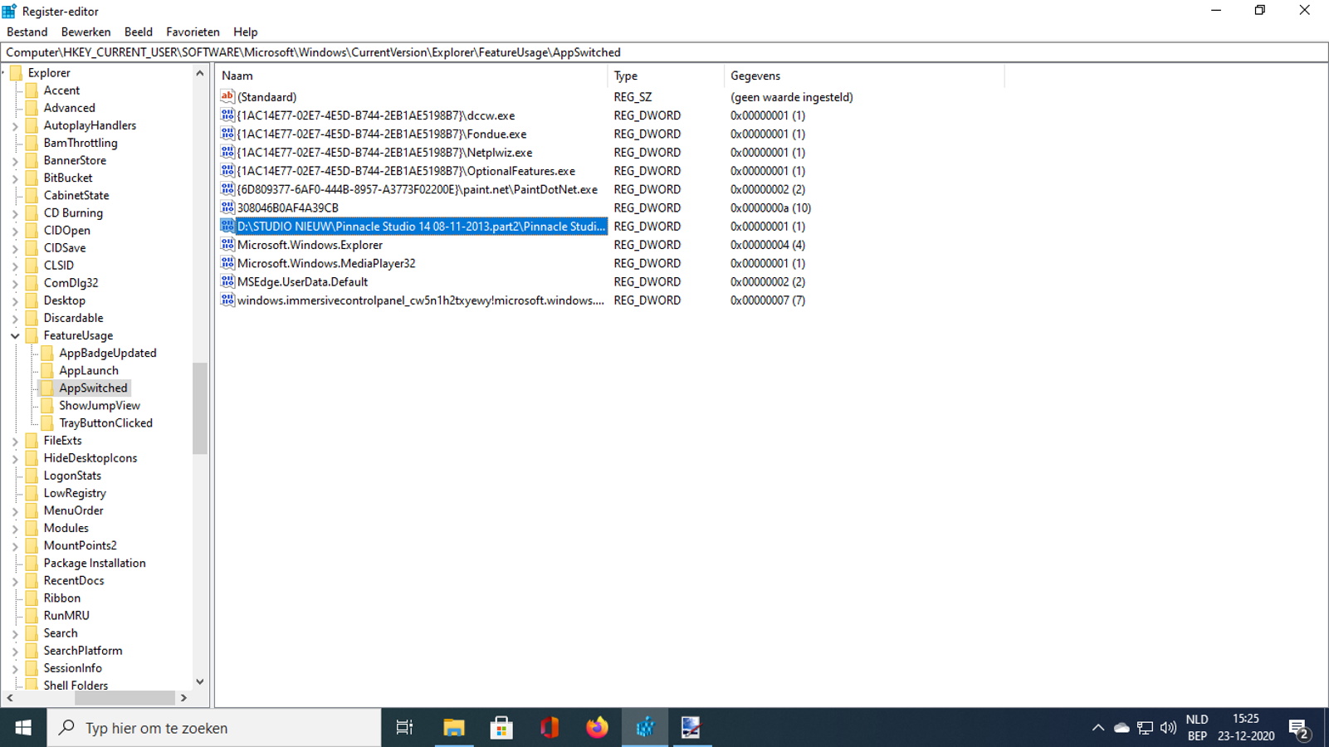Sort by the Gegevens column header
This screenshot has width=1329, height=747.
pos(864,76)
